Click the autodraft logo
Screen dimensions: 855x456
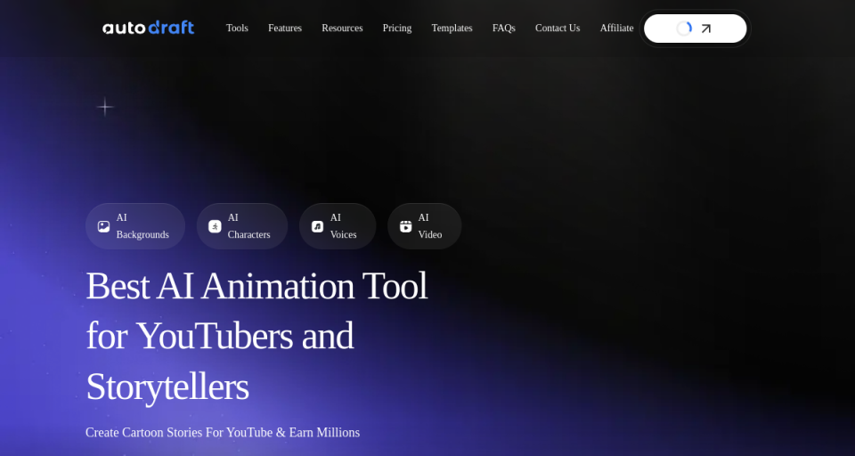(x=148, y=28)
